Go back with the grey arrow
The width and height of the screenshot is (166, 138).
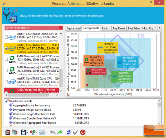click(53, 132)
